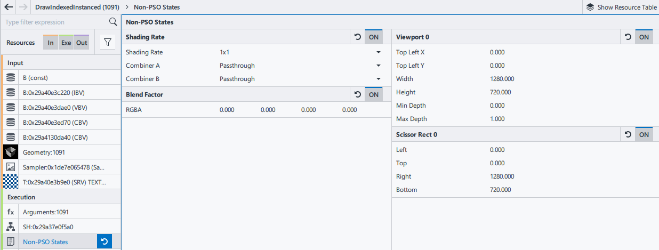Toggle Viewport 0 ON switch
Image resolution: width=659 pixels, height=250 pixels.
[x=644, y=37]
